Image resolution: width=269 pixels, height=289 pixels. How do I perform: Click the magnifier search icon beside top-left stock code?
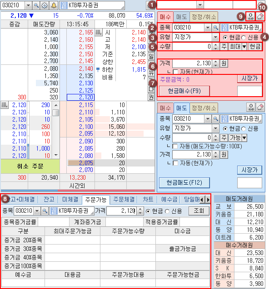[x=36, y=5]
